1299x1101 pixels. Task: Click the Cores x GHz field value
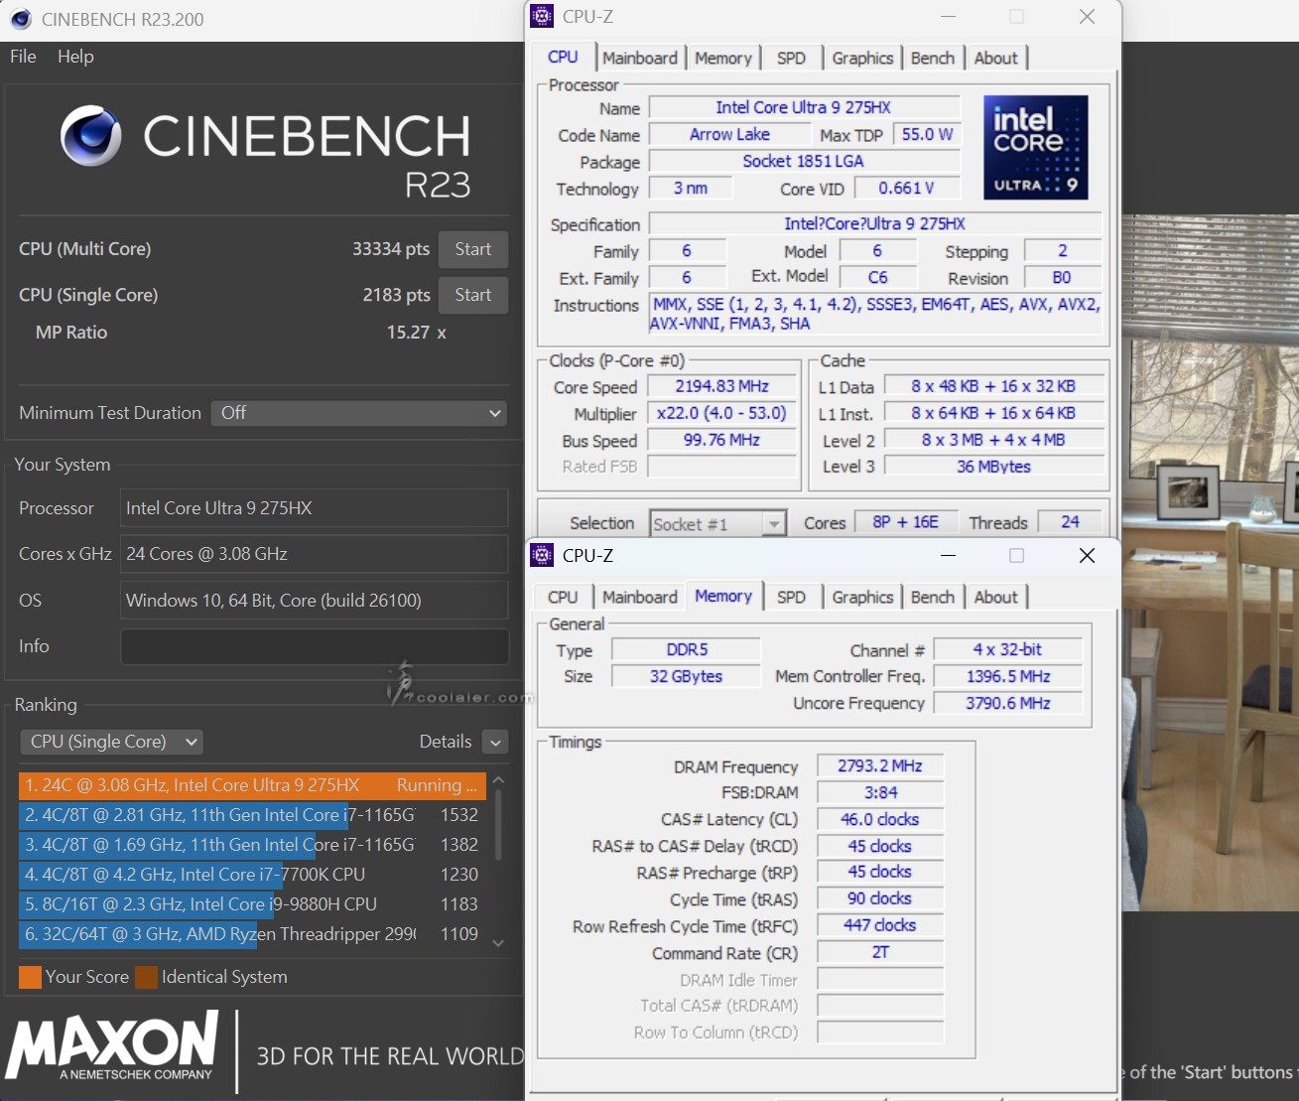pos(315,554)
